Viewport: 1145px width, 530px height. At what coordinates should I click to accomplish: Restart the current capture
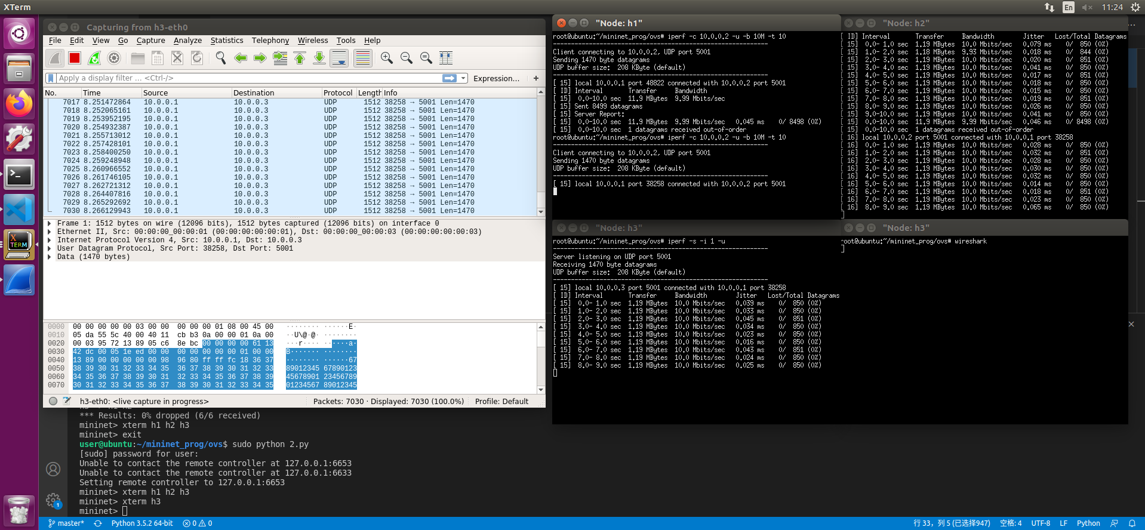(x=94, y=58)
